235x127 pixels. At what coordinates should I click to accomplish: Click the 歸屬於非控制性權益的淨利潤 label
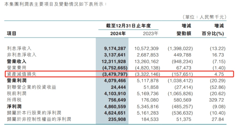(39, 119)
